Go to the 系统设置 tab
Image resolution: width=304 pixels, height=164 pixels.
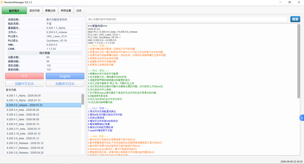[x=66, y=11]
